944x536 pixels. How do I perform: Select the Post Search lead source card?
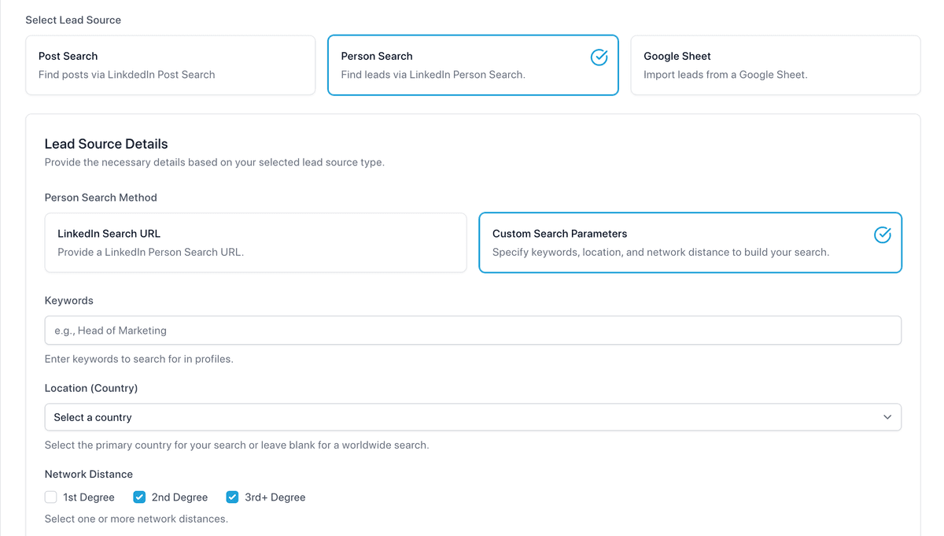[x=171, y=65]
